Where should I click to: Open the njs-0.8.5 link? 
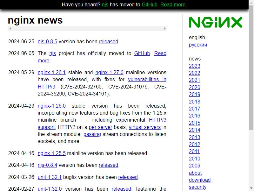coord(47,41)
